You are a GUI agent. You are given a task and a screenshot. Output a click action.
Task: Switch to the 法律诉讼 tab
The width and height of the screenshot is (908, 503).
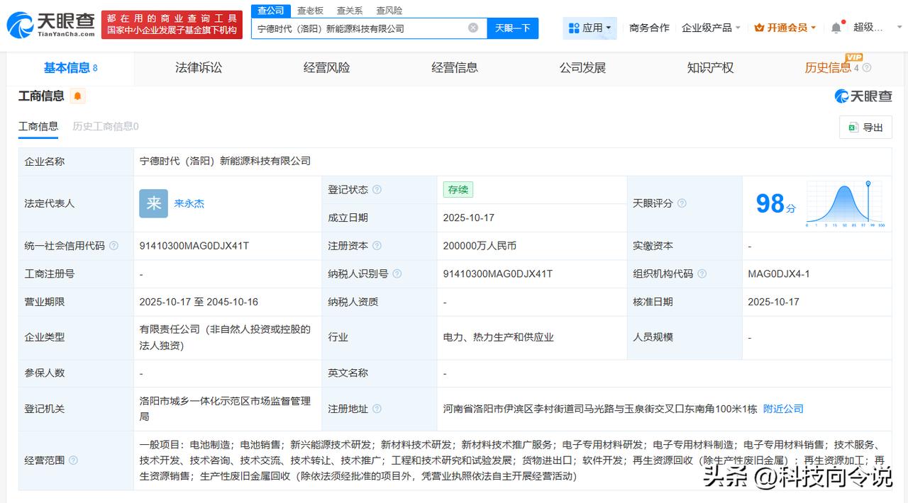[x=197, y=67]
